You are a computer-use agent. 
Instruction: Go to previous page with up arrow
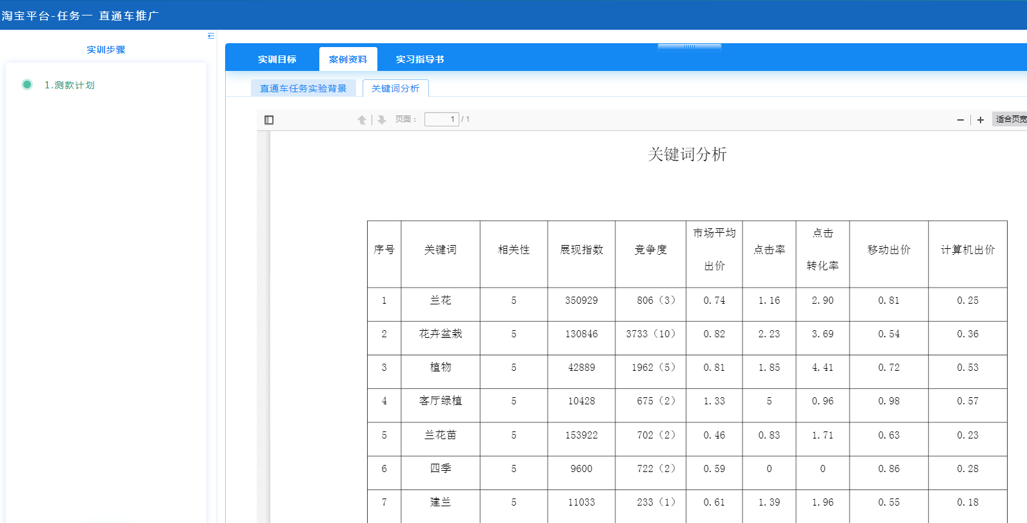point(362,120)
